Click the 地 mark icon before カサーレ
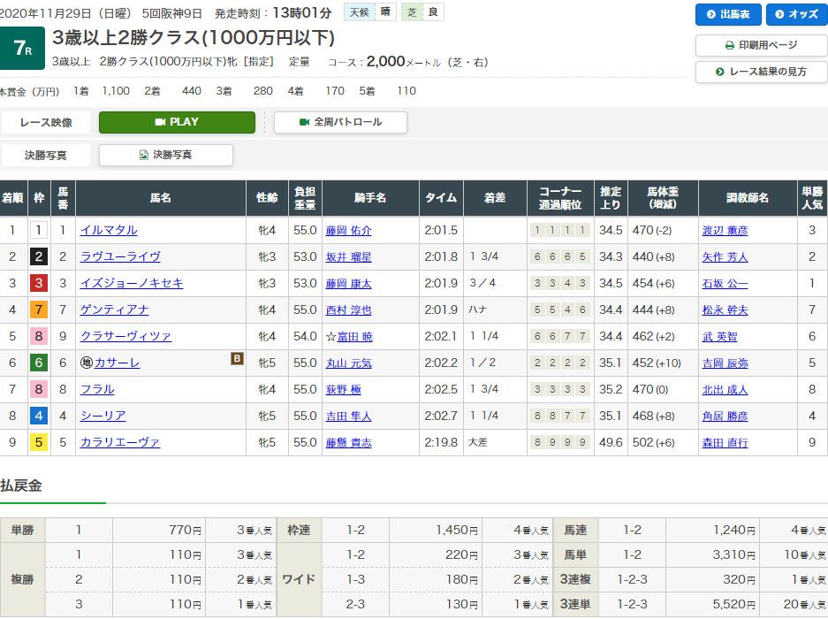Viewport: 828px width, 619px height. coord(87,363)
